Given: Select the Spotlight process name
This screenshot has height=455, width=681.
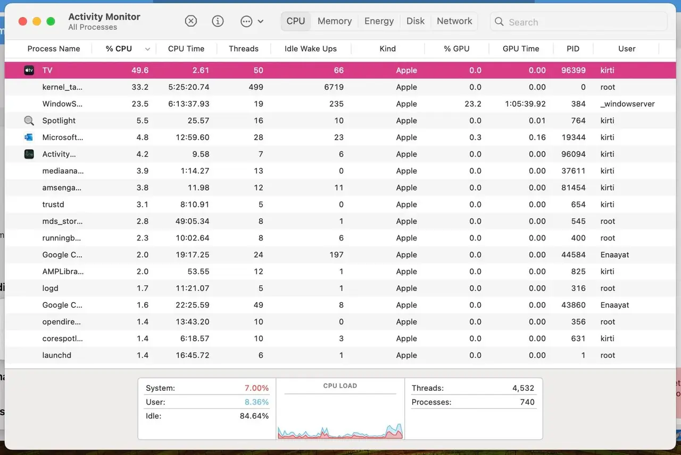Looking at the screenshot, I should (59, 121).
